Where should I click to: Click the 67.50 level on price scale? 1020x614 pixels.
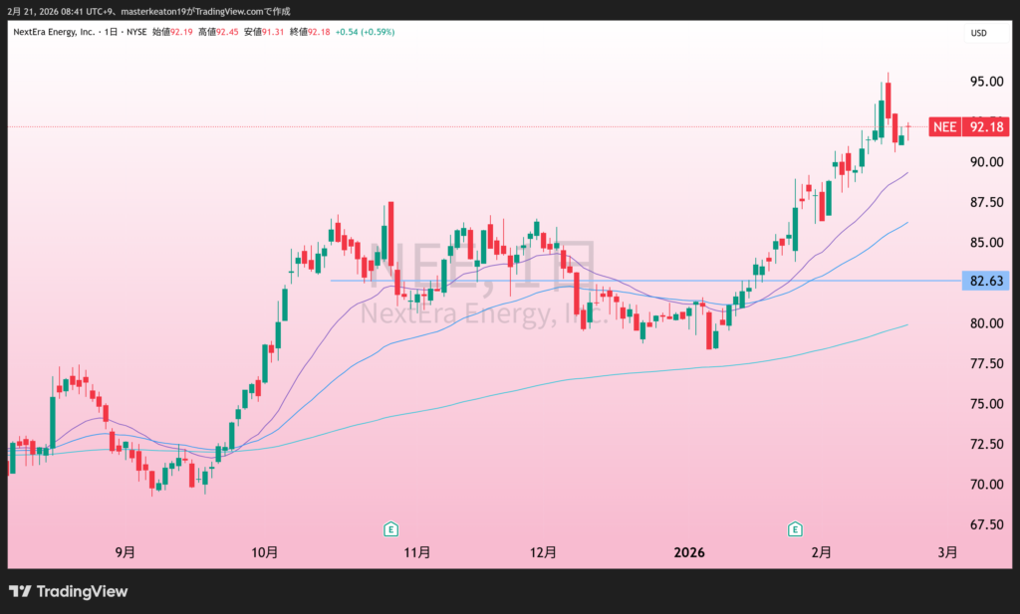coord(985,524)
